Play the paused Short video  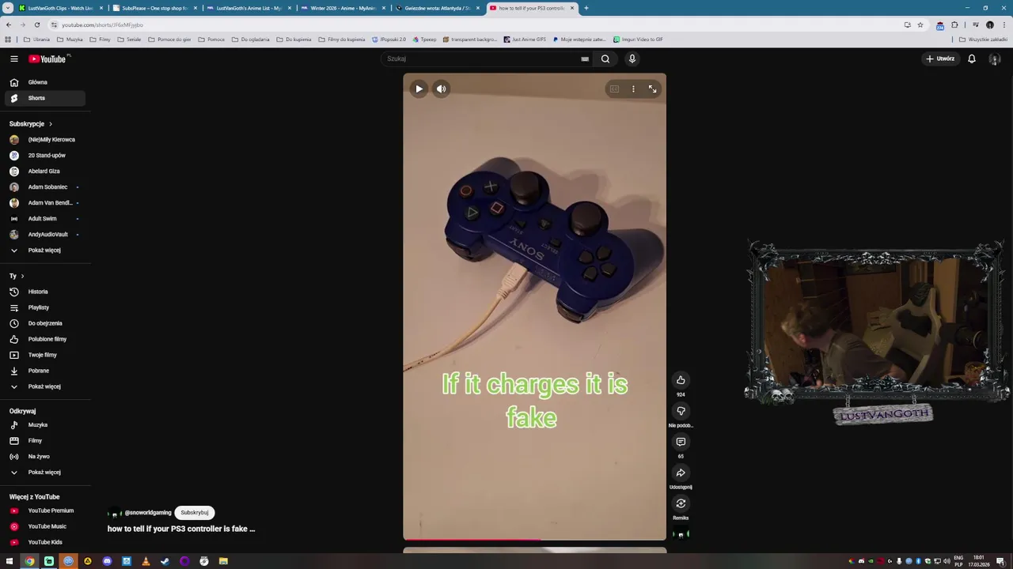(419, 89)
